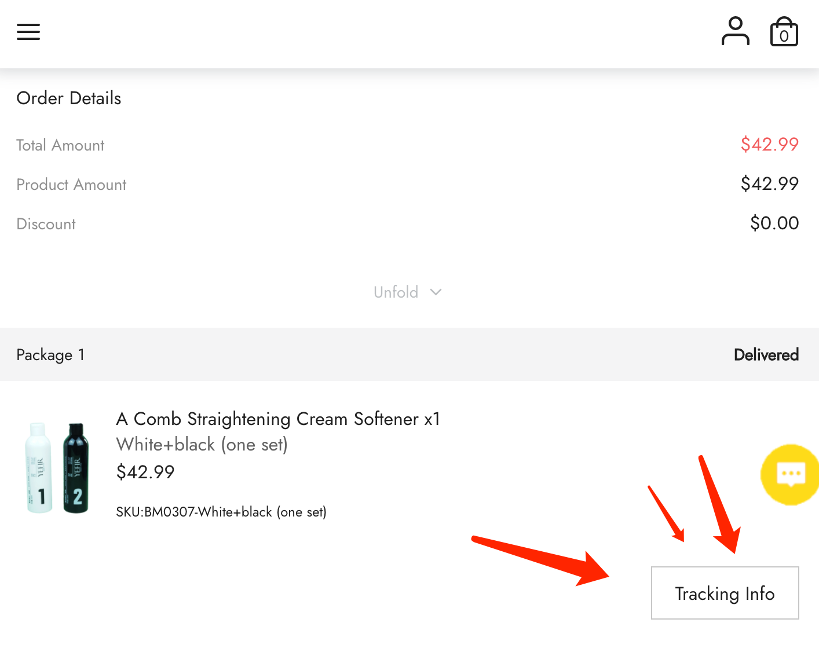Click the Unfold chevron arrow
819x652 pixels.
436,292
